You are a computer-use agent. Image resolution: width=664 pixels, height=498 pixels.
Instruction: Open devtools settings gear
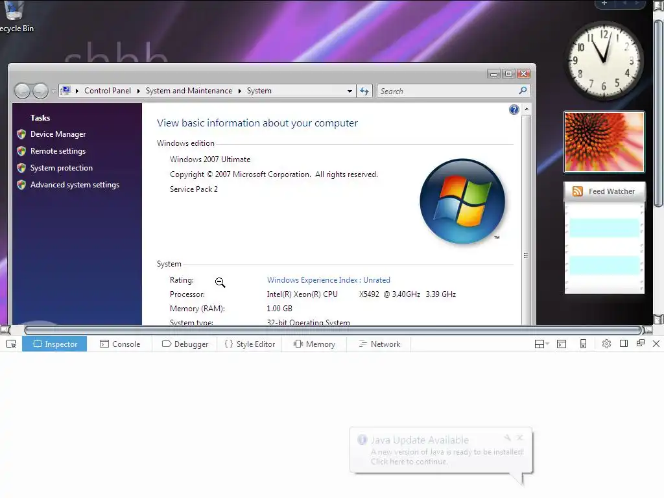606,344
